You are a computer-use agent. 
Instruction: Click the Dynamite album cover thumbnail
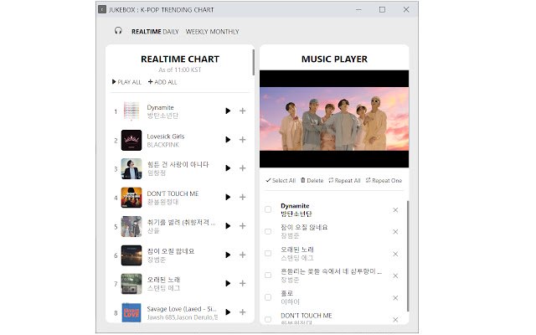(x=131, y=111)
